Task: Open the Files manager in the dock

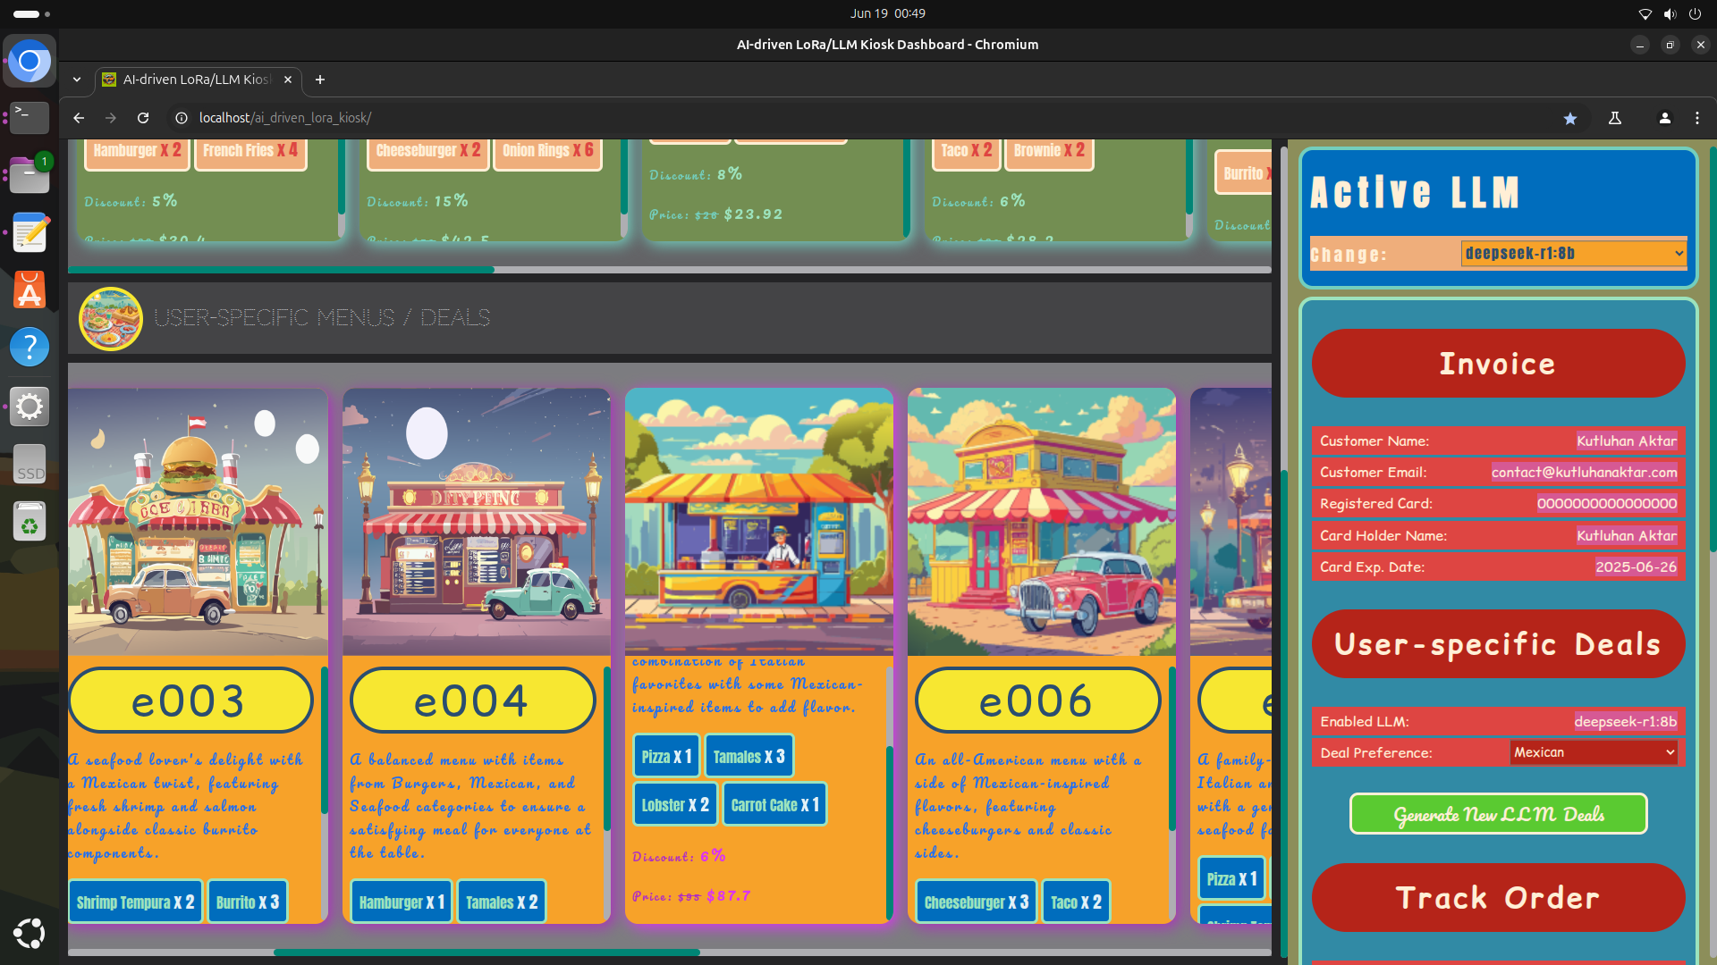Action: coord(30,174)
